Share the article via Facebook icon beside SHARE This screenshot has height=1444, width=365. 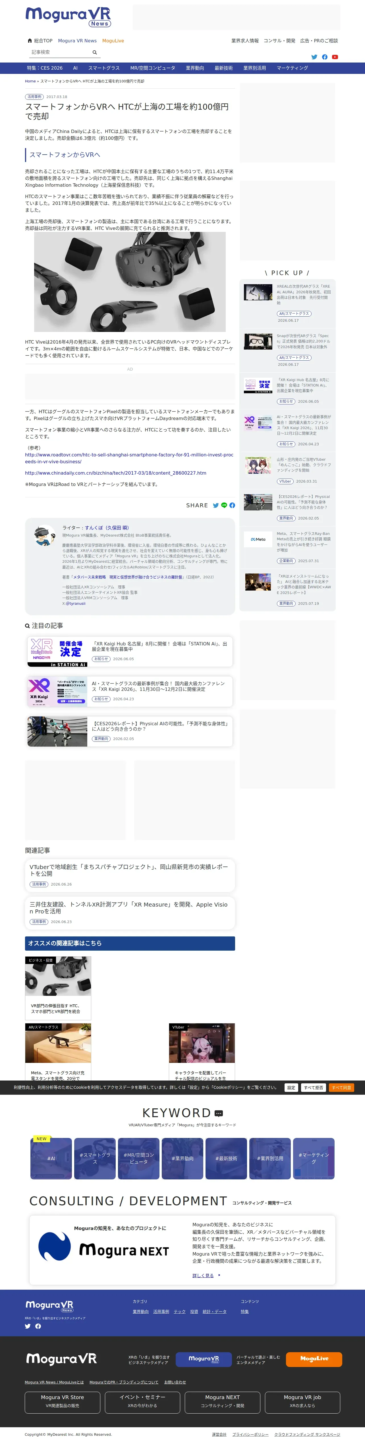coord(232,506)
